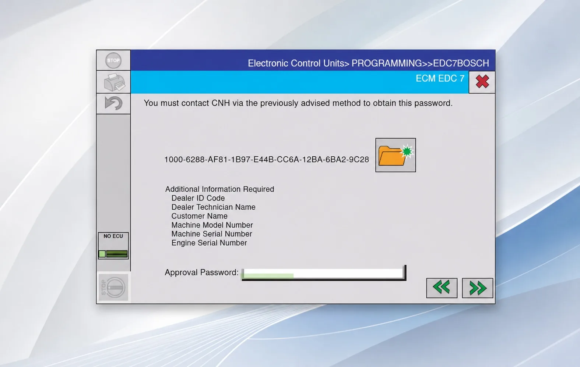Click the undo arrow icon

pos(113,103)
